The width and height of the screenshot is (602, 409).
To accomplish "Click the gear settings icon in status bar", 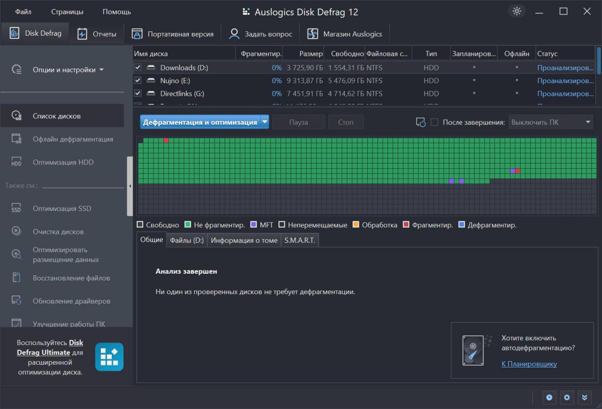I will click(x=567, y=397).
